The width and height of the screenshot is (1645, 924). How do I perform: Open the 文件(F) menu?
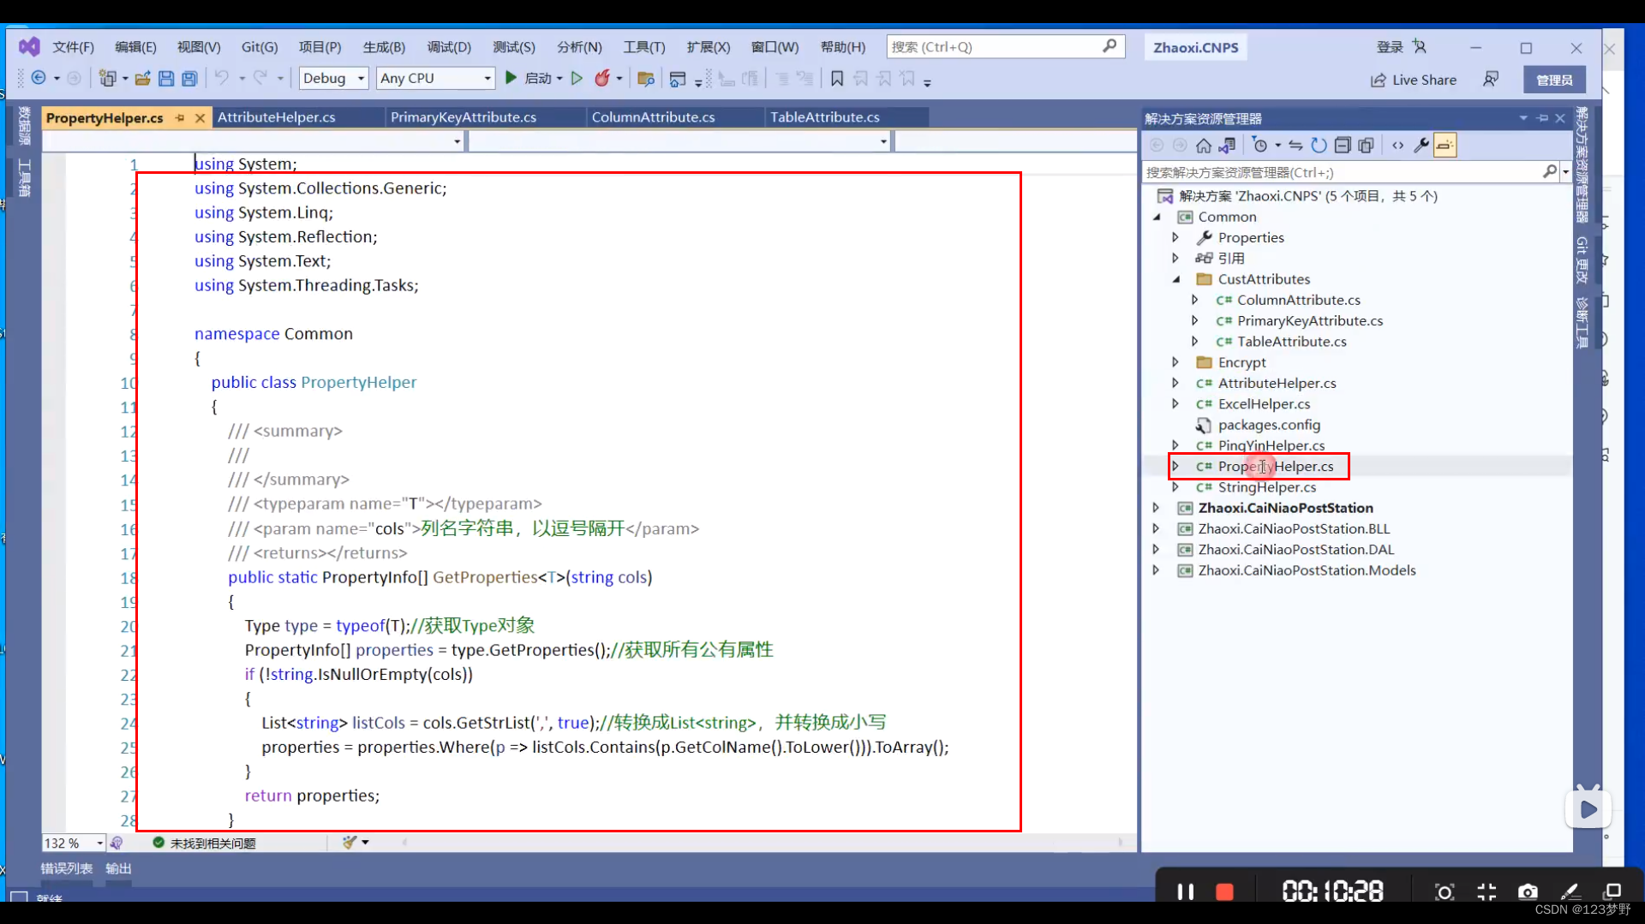pyautogui.click(x=73, y=47)
